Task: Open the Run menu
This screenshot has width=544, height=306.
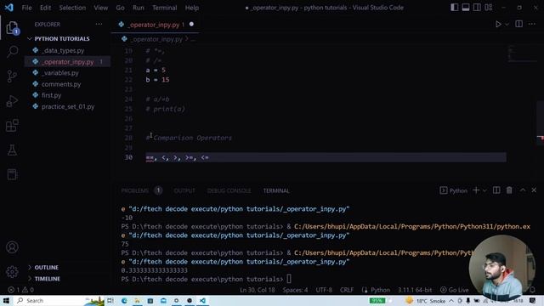Action: click(138, 8)
